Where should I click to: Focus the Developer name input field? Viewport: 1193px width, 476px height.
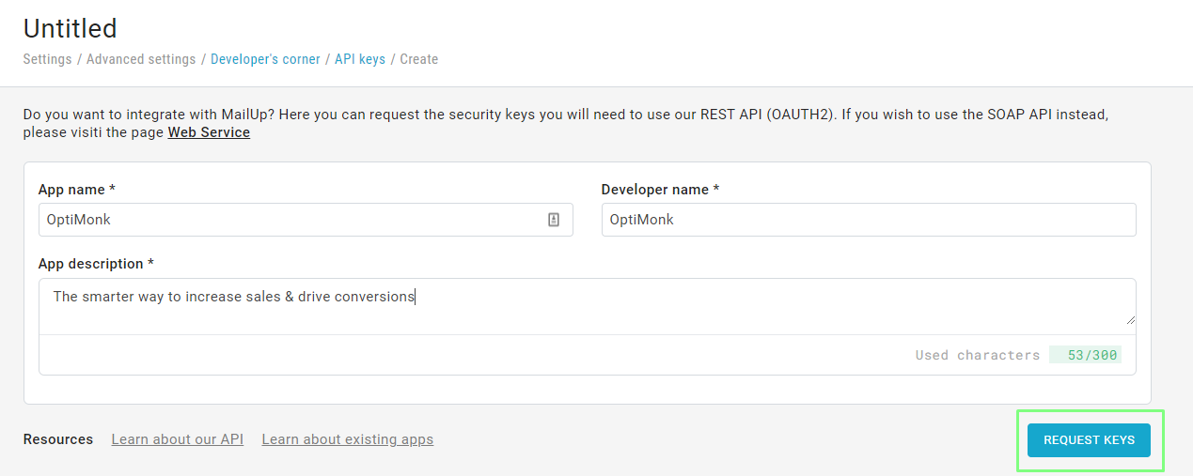tap(869, 220)
